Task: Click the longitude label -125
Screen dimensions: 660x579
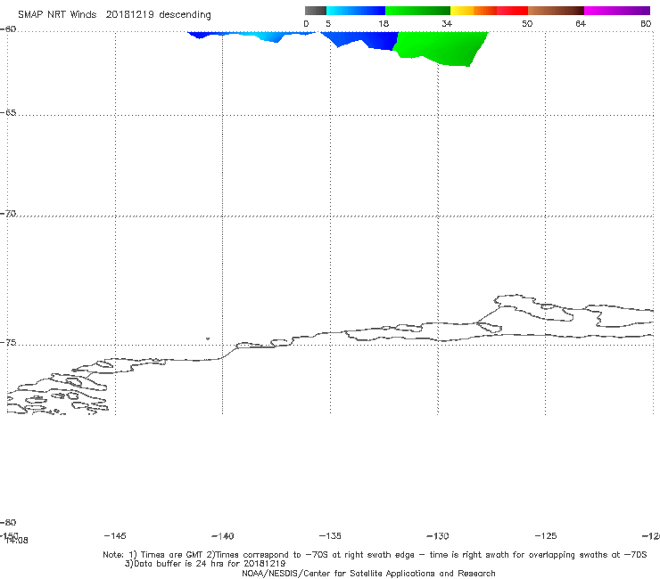Action: [x=546, y=535]
